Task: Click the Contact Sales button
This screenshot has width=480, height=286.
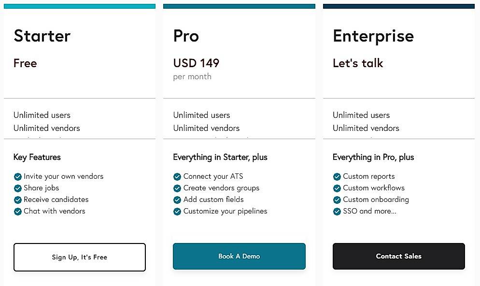Action: click(x=398, y=256)
